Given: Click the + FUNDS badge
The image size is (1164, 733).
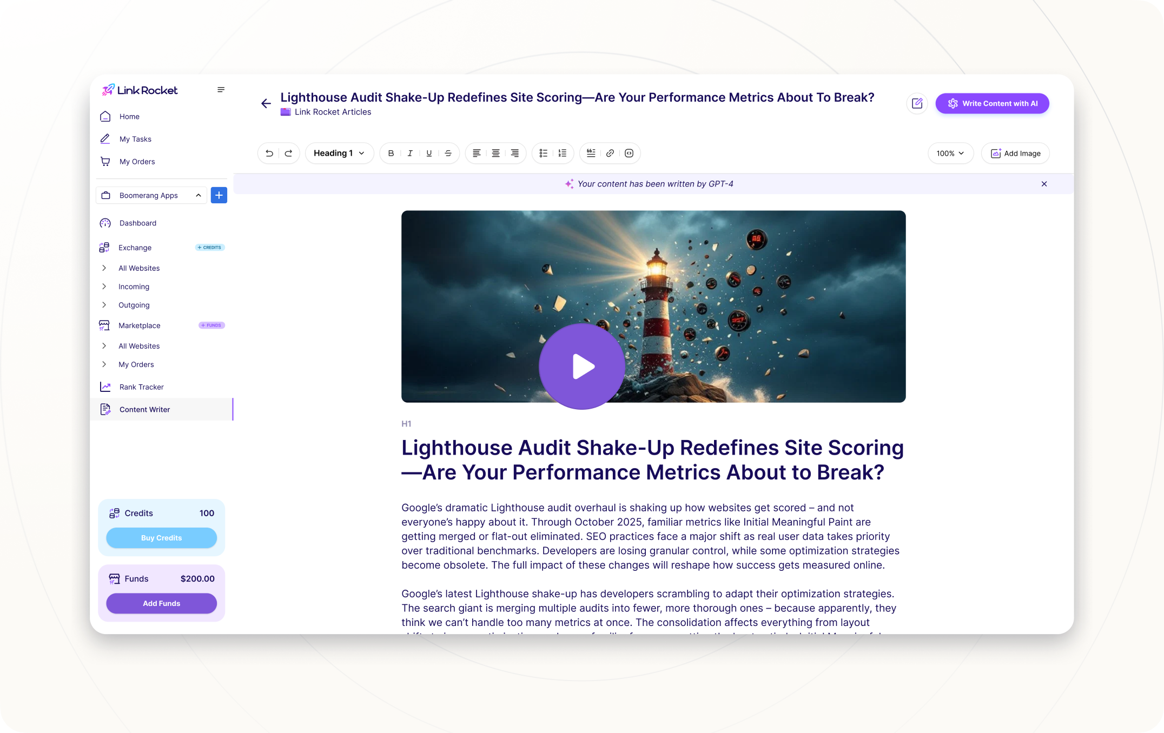Looking at the screenshot, I should tap(211, 325).
